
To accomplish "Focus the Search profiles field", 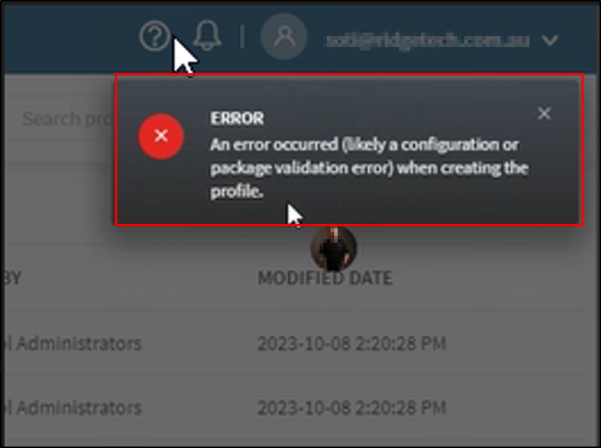I will 65,119.
